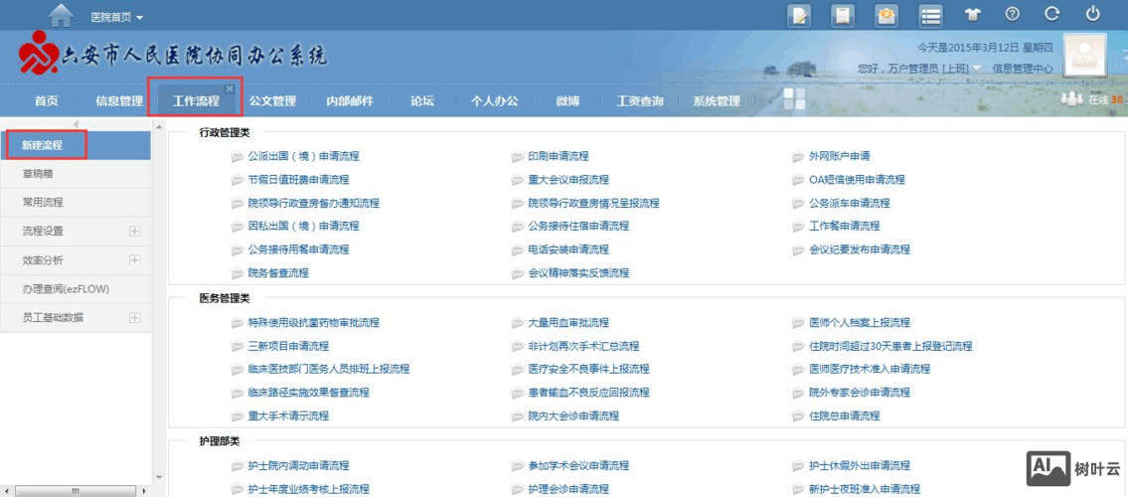
Task: Select 新建流程 in the sidebar
Action: pyautogui.click(x=76, y=145)
